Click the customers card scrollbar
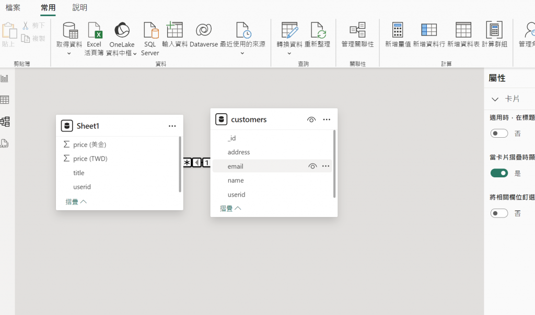Screen dimensions: 535x315 [334, 164]
